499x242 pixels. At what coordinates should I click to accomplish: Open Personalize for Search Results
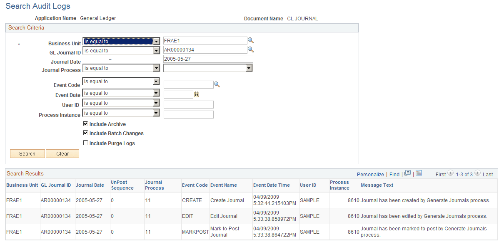[370, 174]
